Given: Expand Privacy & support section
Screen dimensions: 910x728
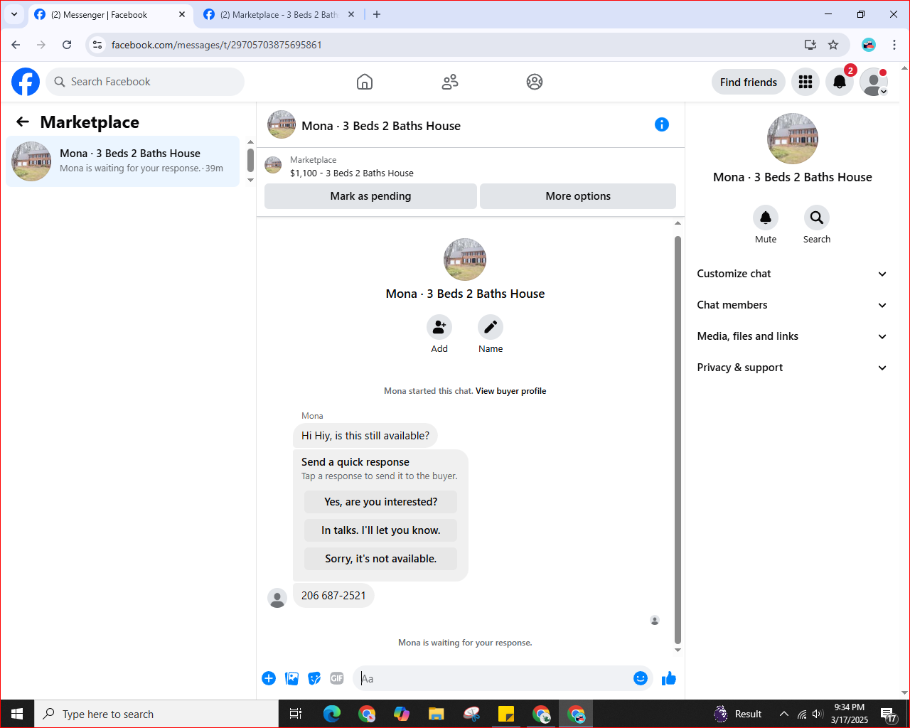Looking at the screenshot, I should (793, 368).
